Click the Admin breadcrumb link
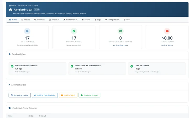This screenshot has width=189, height=118. click(13, 6)
